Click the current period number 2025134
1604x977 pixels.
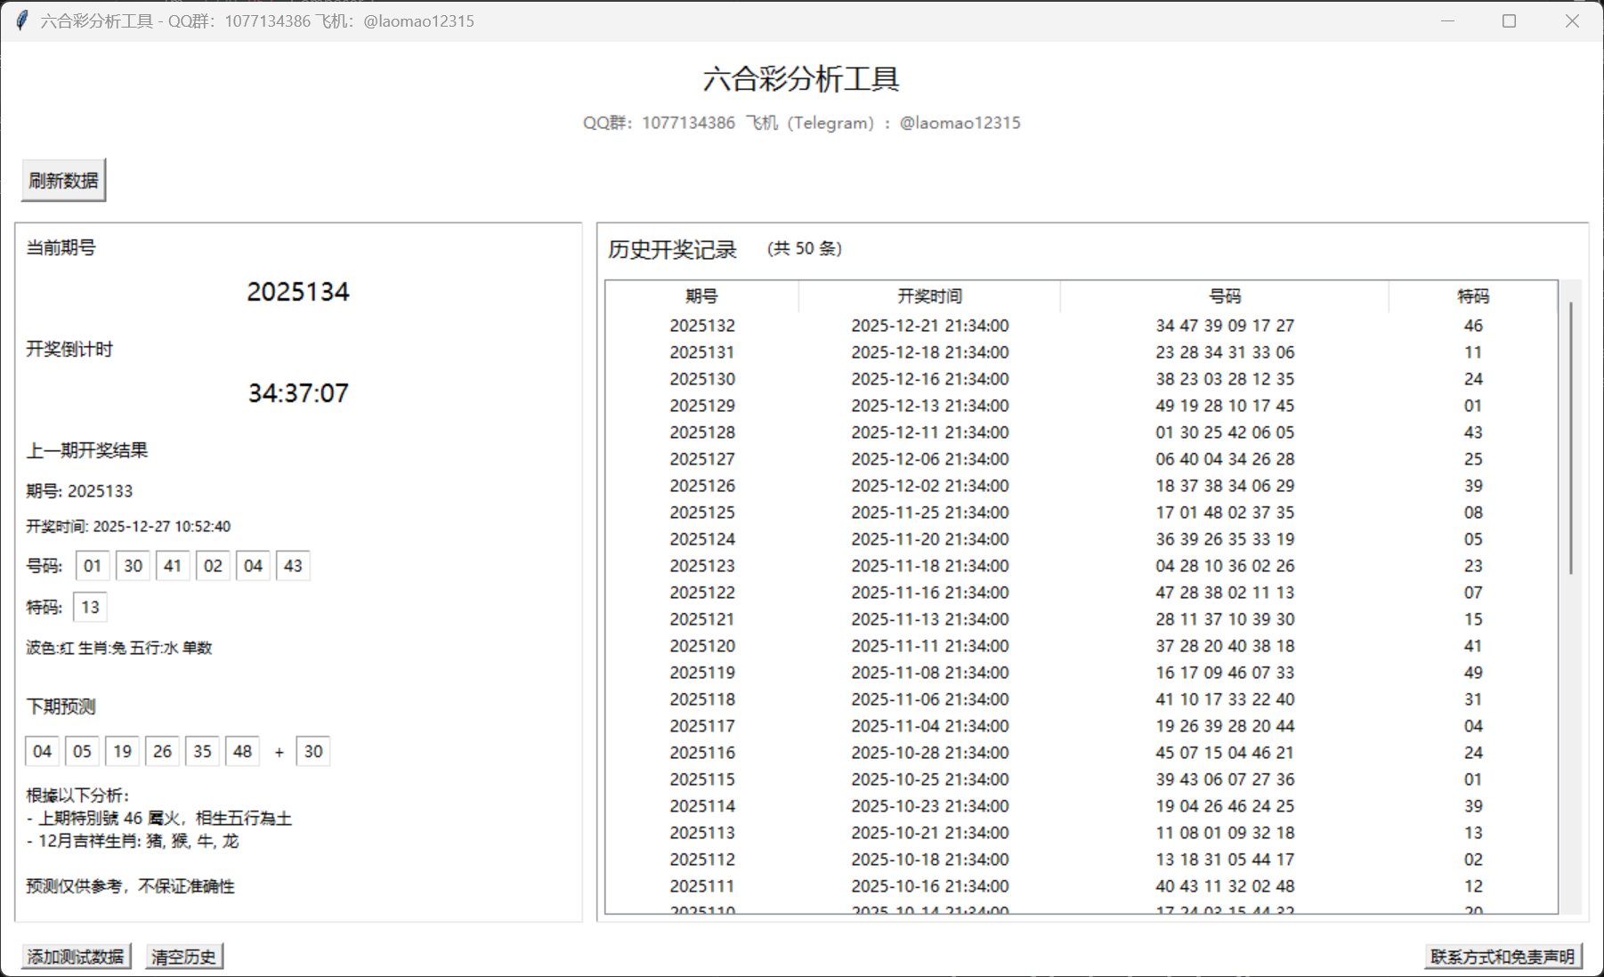[x=298, y=291]
